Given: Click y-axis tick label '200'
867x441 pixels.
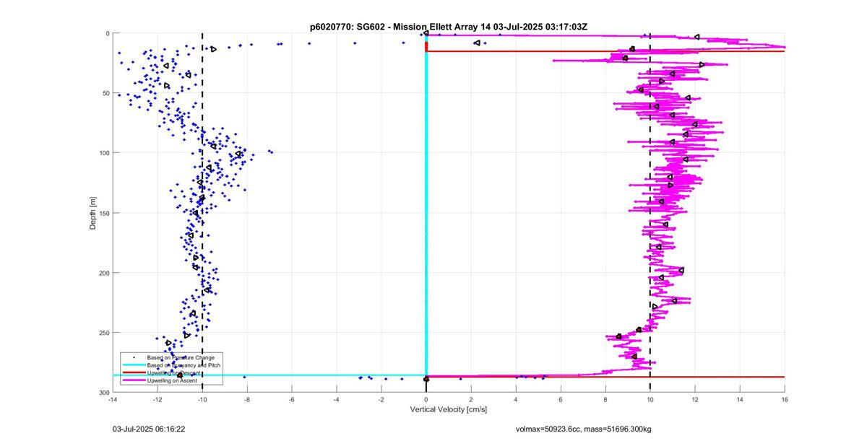Looking at the screenshot, I should coord(105,273).
